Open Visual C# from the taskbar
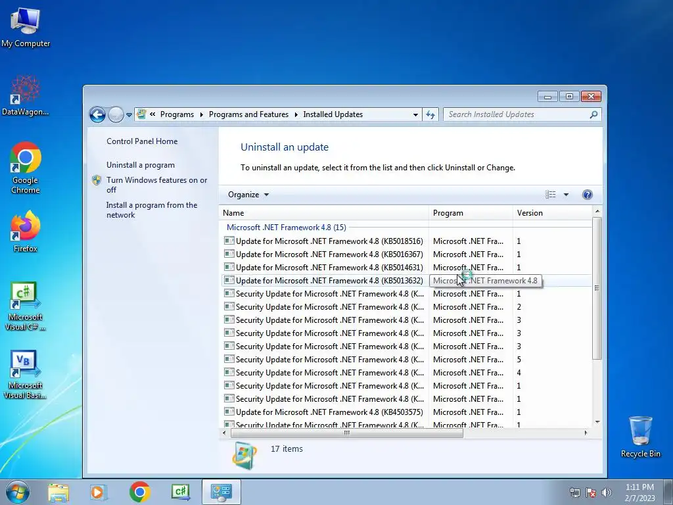Image resolution: width=673 pixels, height=505 pixels. pos(181,492)
